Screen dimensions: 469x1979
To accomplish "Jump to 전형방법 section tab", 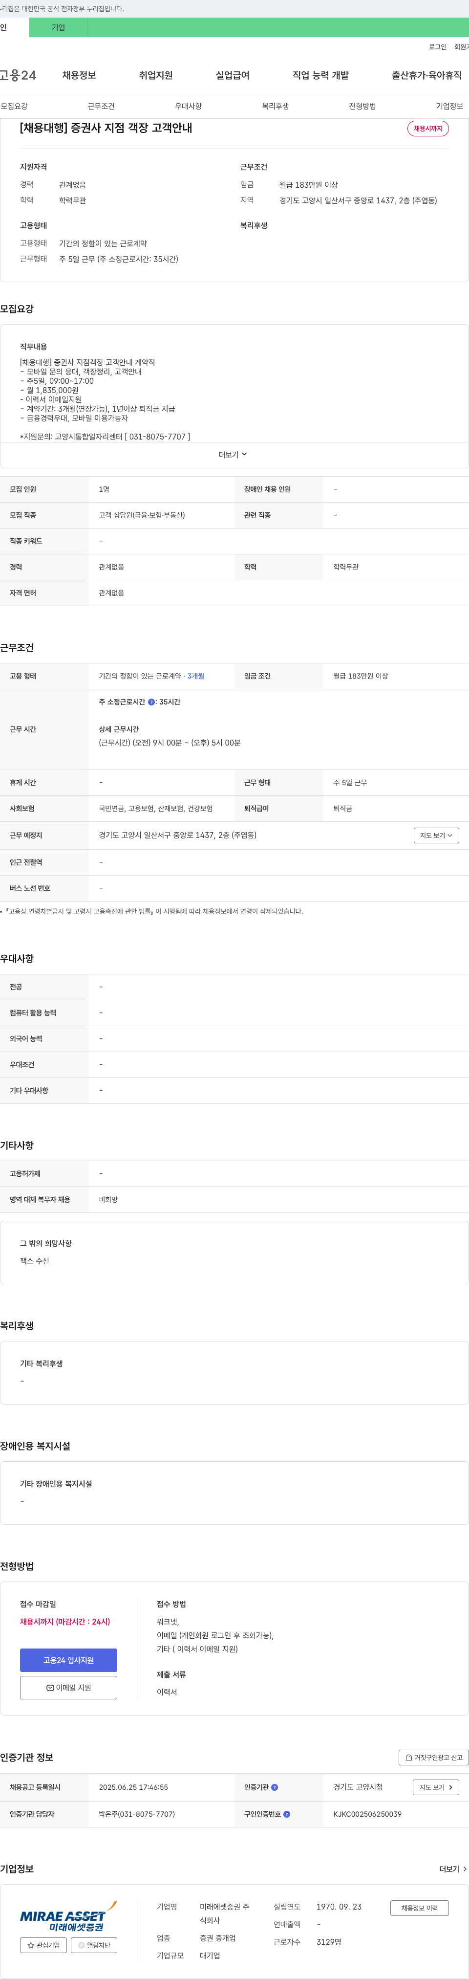I will [362, 106].
